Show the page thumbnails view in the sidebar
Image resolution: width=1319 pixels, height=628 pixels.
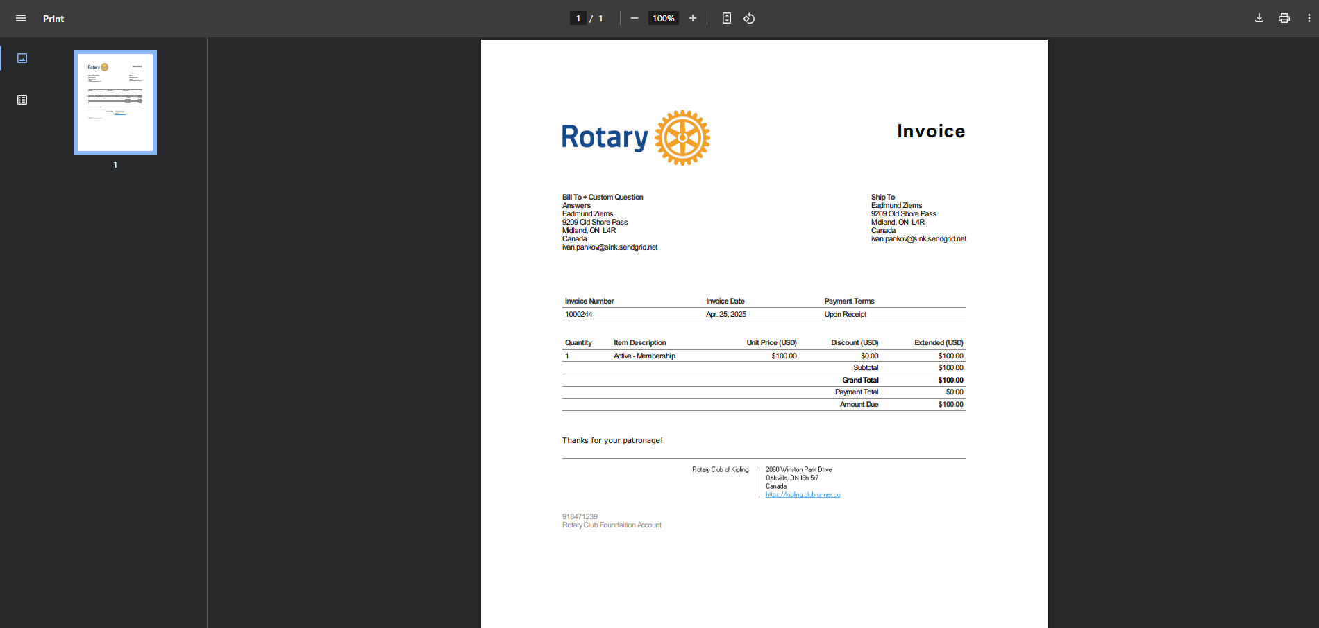coord(22,58)
